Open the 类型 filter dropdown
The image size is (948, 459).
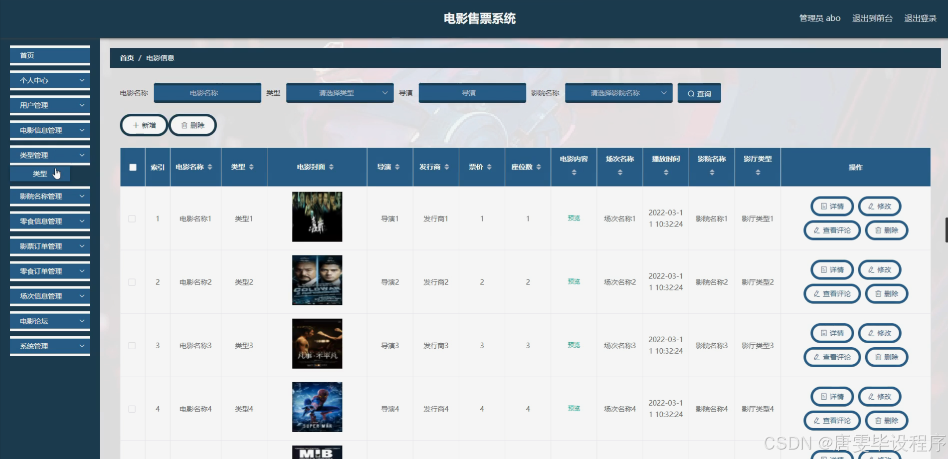pos(340,93)
